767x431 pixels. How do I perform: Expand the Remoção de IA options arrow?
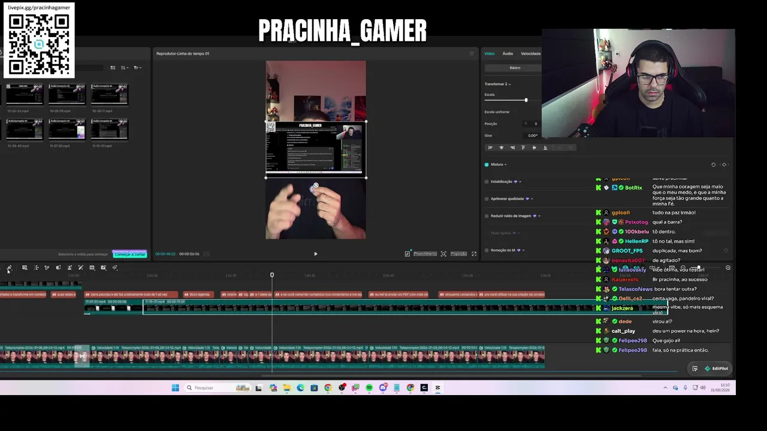(x=524, y=250)
